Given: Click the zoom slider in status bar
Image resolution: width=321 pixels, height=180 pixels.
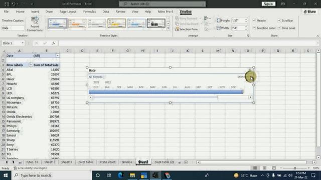Looking at the screenshot, I should [295, 168].
